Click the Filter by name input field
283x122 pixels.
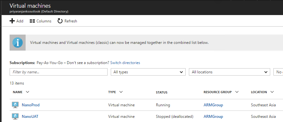pos(59,72)
